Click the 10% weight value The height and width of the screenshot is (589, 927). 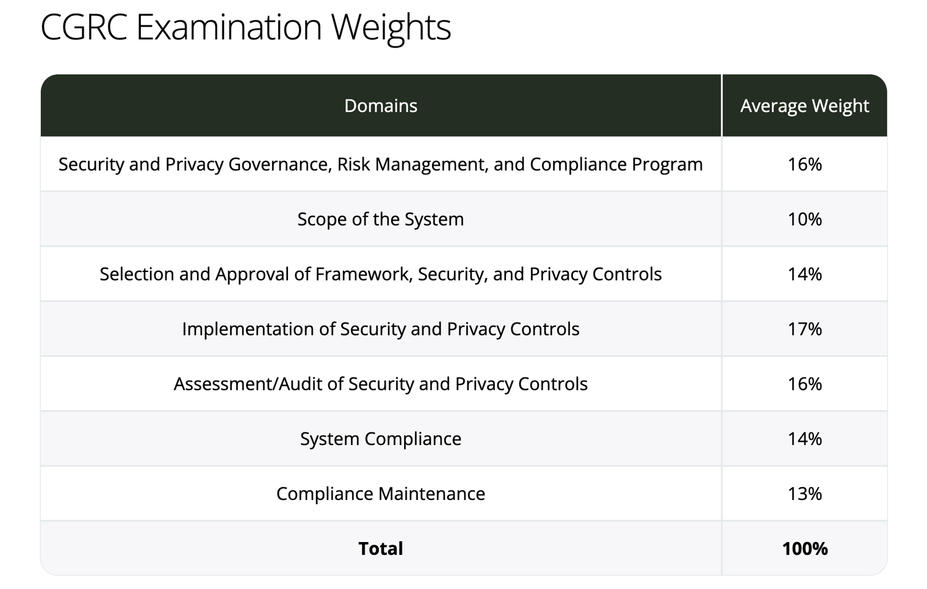click(x=804, y=219)
